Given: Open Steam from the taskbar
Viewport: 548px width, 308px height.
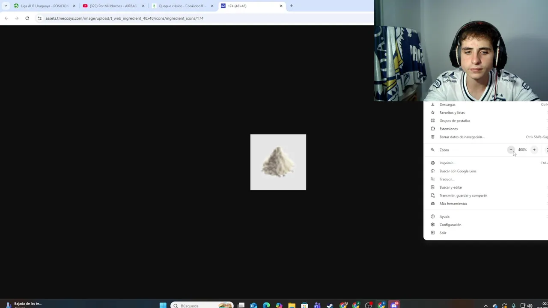Looking at the screenshot, I should tap(330, 305).
